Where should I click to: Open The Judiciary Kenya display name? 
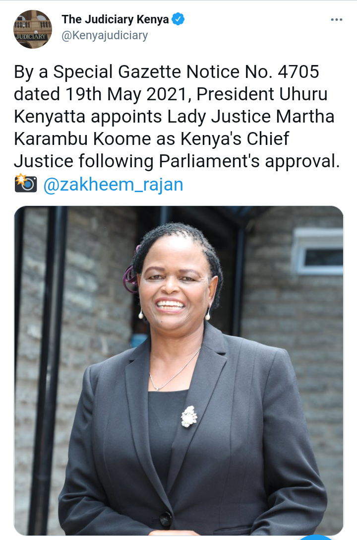pos(115,19)
